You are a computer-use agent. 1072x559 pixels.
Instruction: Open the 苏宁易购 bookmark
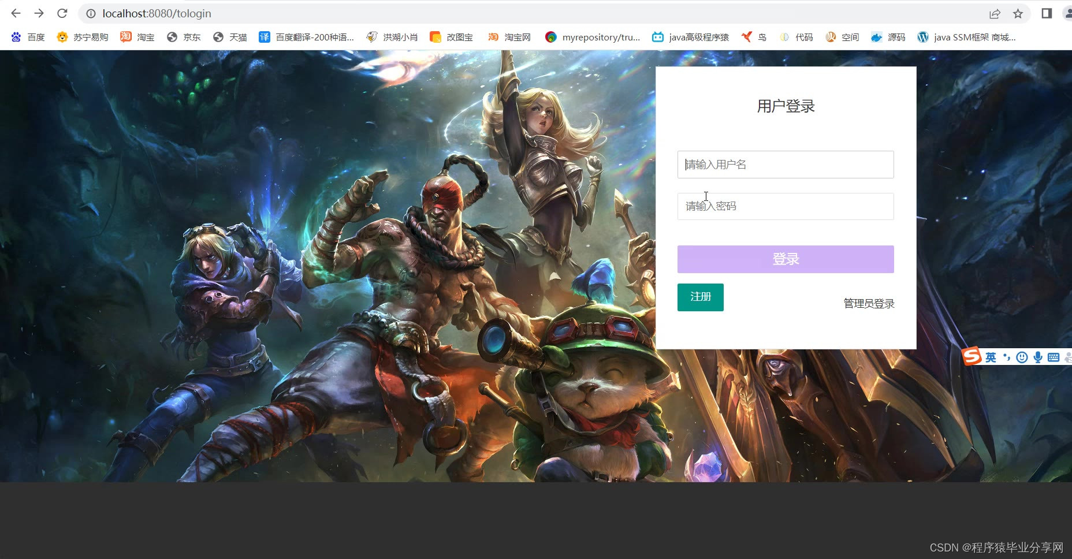(x=83, y=37)
